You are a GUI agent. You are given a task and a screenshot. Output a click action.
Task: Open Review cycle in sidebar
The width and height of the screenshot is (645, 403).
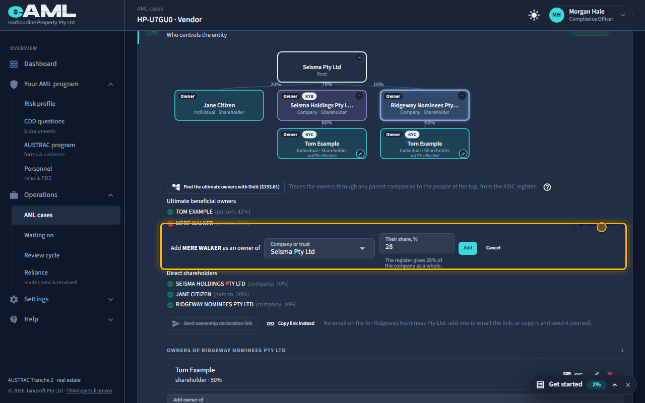42,255
